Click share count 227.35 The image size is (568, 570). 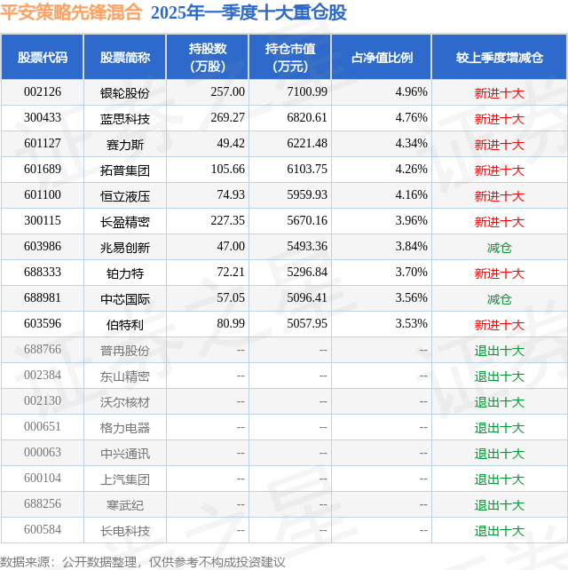click(228, 221)
